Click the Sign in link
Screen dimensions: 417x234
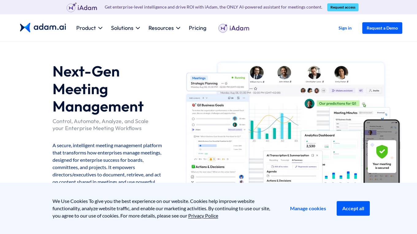coord(345,28)
